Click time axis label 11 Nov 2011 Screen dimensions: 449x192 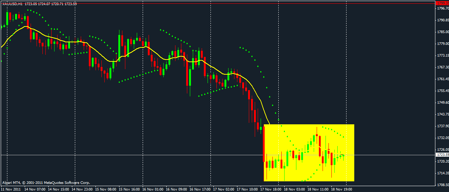coord(10,189)
